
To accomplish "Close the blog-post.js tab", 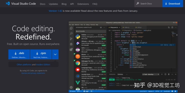I will tap(119, 28).
